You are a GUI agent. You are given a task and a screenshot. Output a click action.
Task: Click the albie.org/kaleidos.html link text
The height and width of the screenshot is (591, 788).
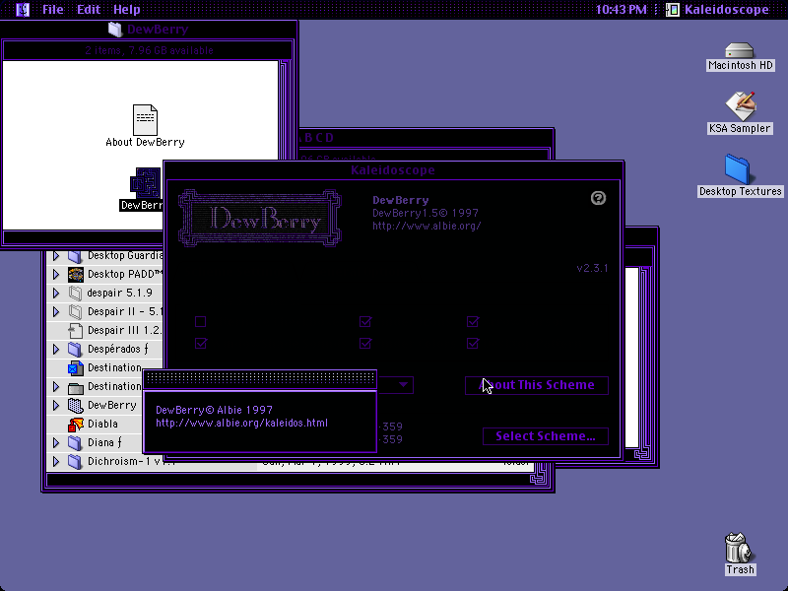(x=241, y=424)
